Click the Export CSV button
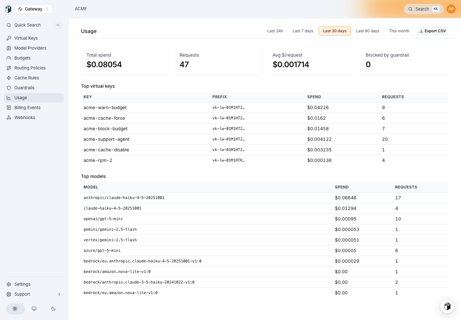 (433, 31)
